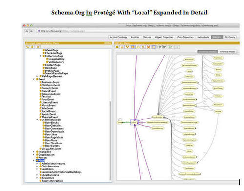The image size is (244, 191).
Task: Collapse the UserInteraction tree node
Action: point(37,120)
